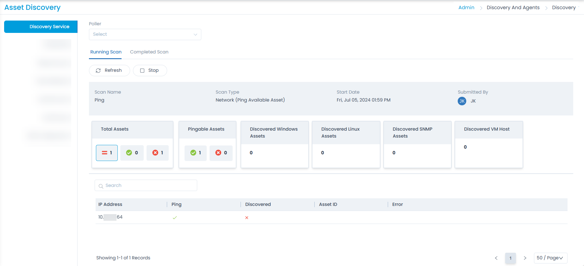Image resolution: width=584 pixels, height=266 pixels.
Task: Open the 50 / Page size dropdown
Action: tap(550, 258)
